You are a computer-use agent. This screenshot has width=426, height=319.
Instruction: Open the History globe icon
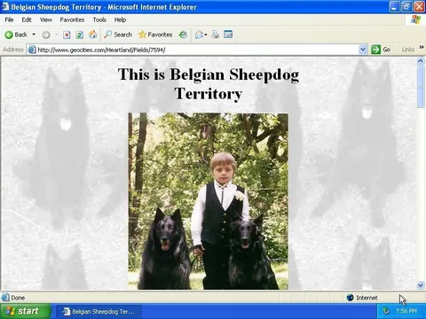coord(183,35)
